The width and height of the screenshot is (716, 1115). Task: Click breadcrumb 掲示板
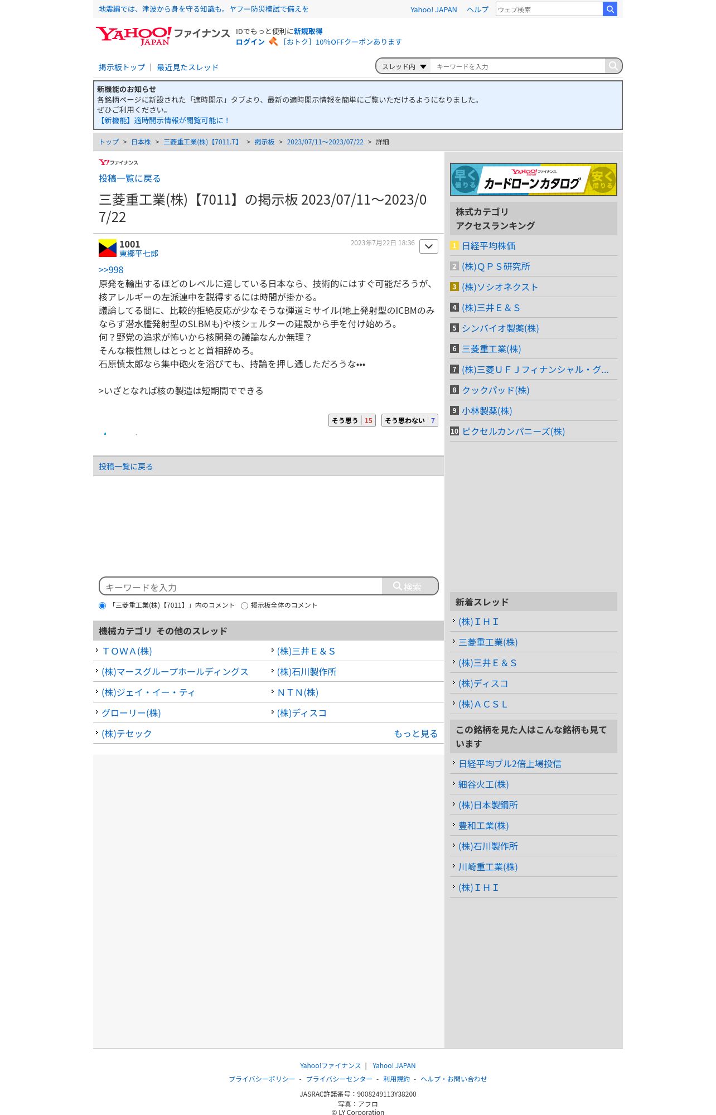[264, 142]
